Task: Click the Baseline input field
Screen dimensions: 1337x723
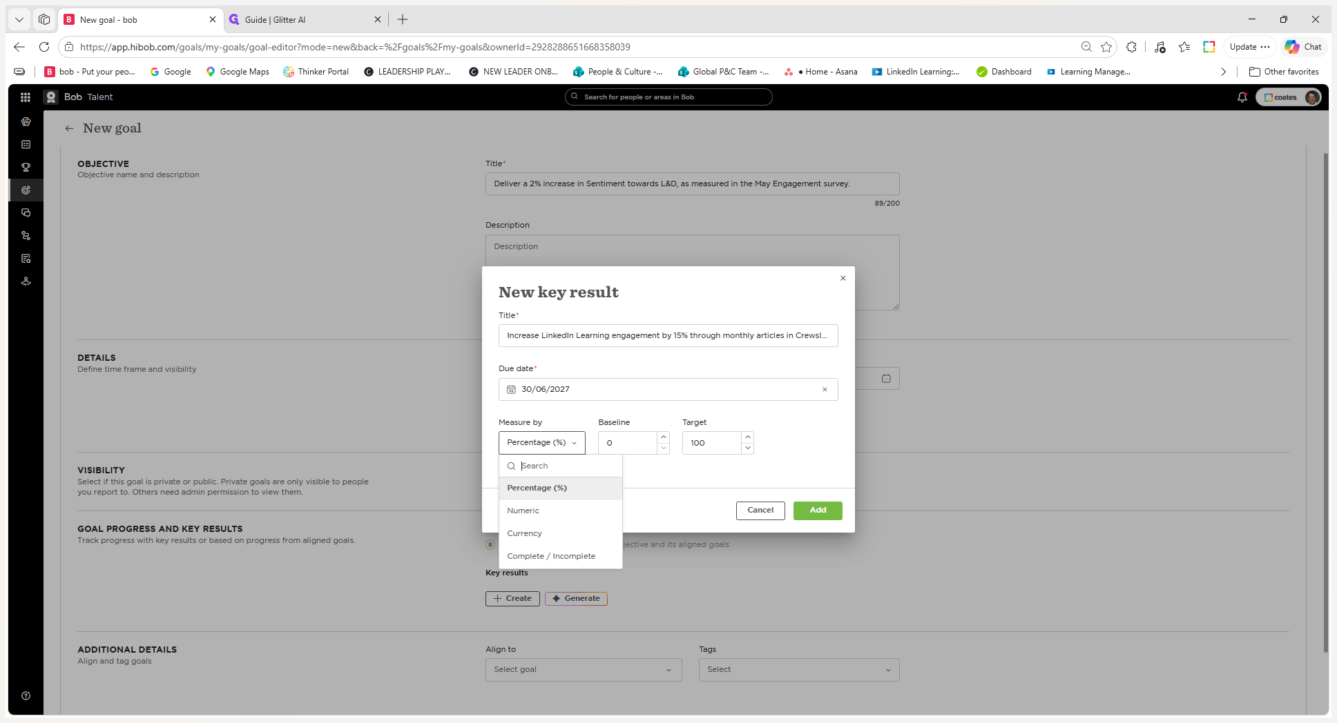Action: click(628, 443)
